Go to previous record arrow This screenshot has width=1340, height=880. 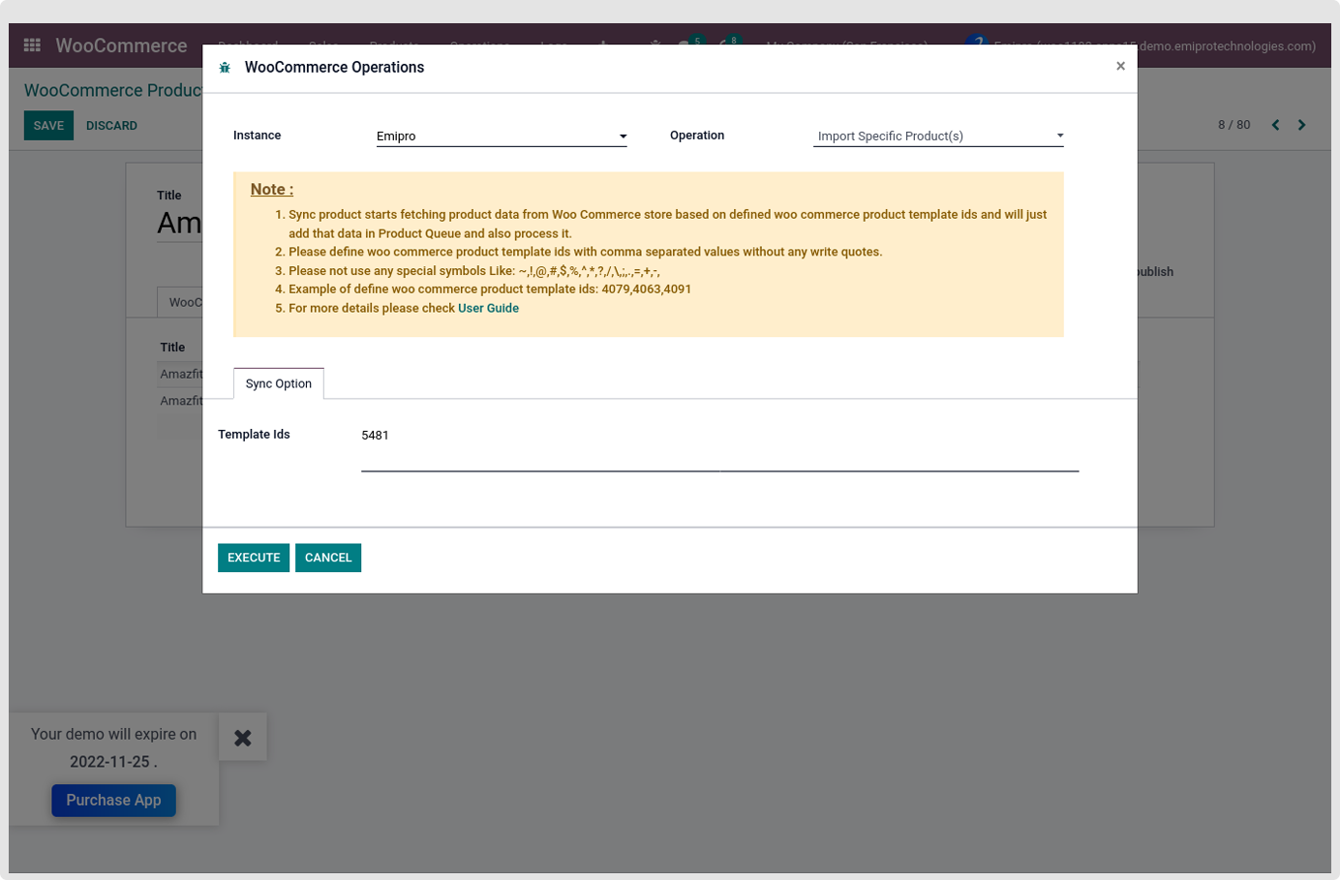[x=1275, y=125]
